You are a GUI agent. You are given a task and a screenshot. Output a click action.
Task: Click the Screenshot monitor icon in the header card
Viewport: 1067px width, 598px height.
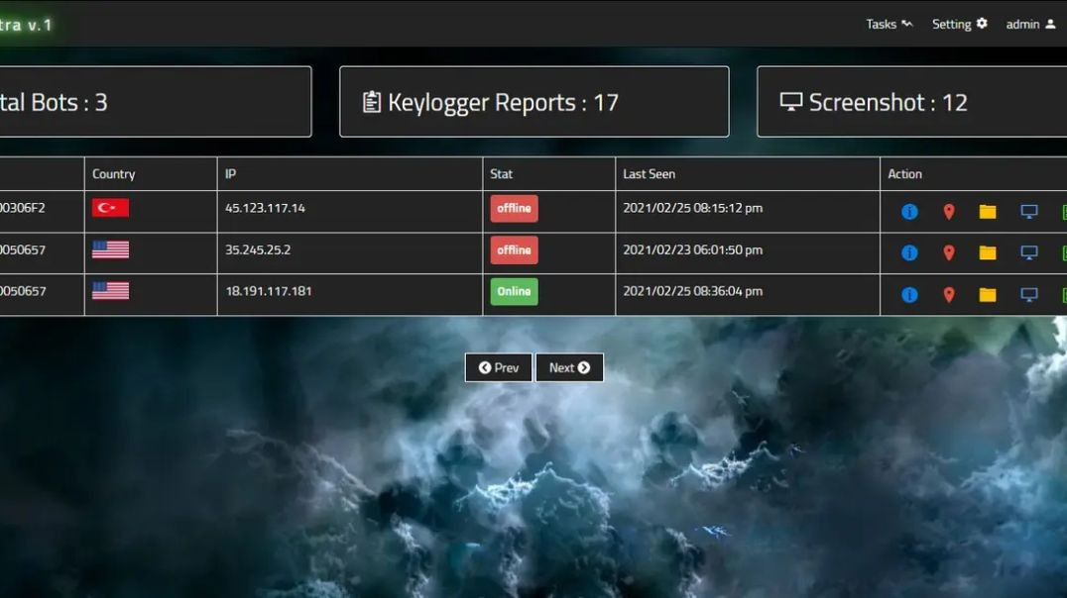[x=788, y=101]
